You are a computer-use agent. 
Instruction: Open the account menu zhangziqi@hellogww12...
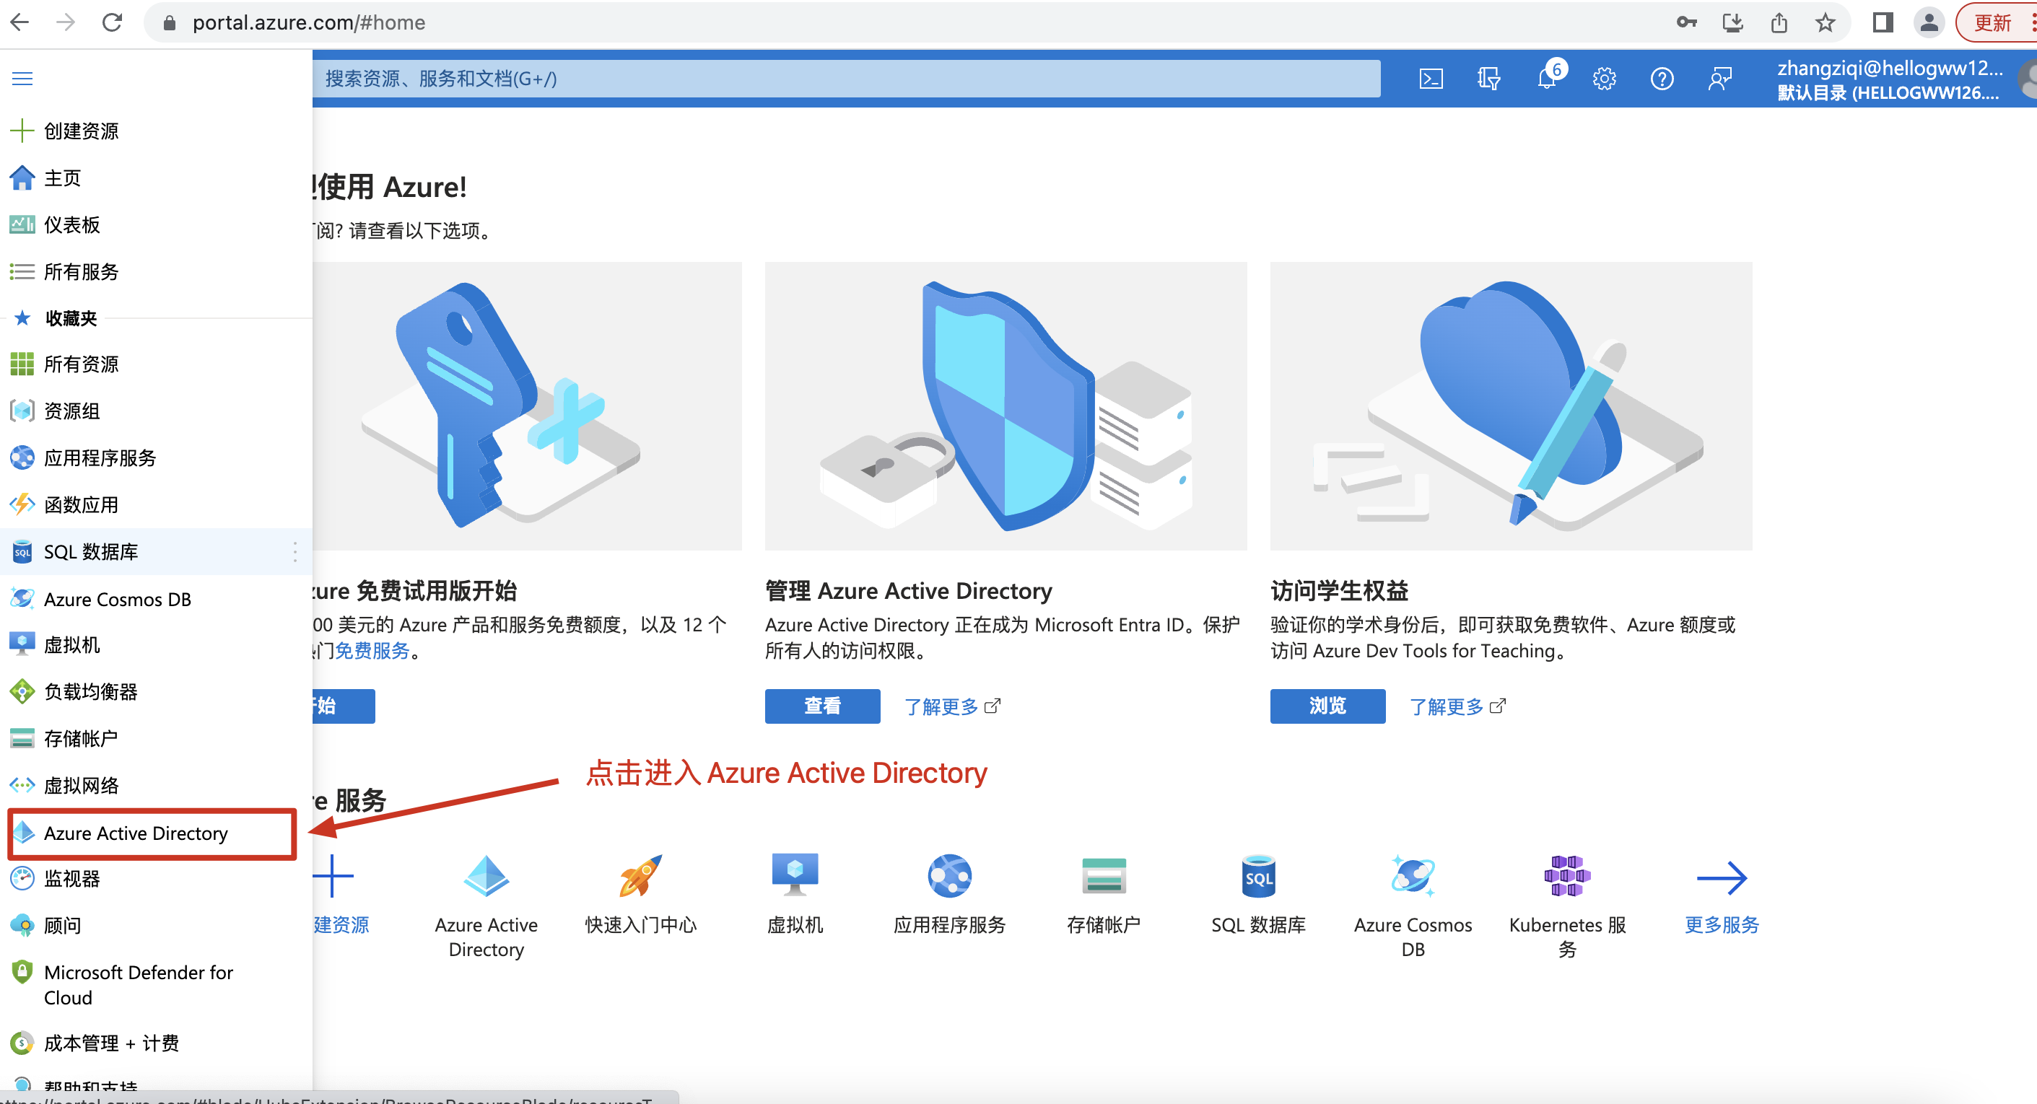coord(1890,79)
